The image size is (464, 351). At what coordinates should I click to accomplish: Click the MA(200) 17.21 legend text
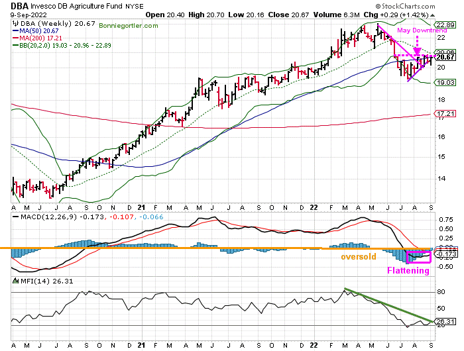(x=40, y=38)
